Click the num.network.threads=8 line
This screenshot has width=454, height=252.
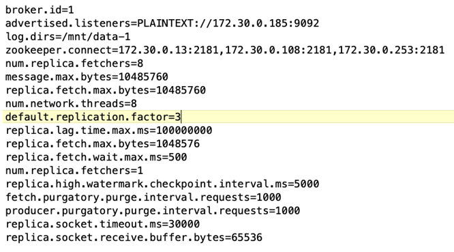click(71, 104)
